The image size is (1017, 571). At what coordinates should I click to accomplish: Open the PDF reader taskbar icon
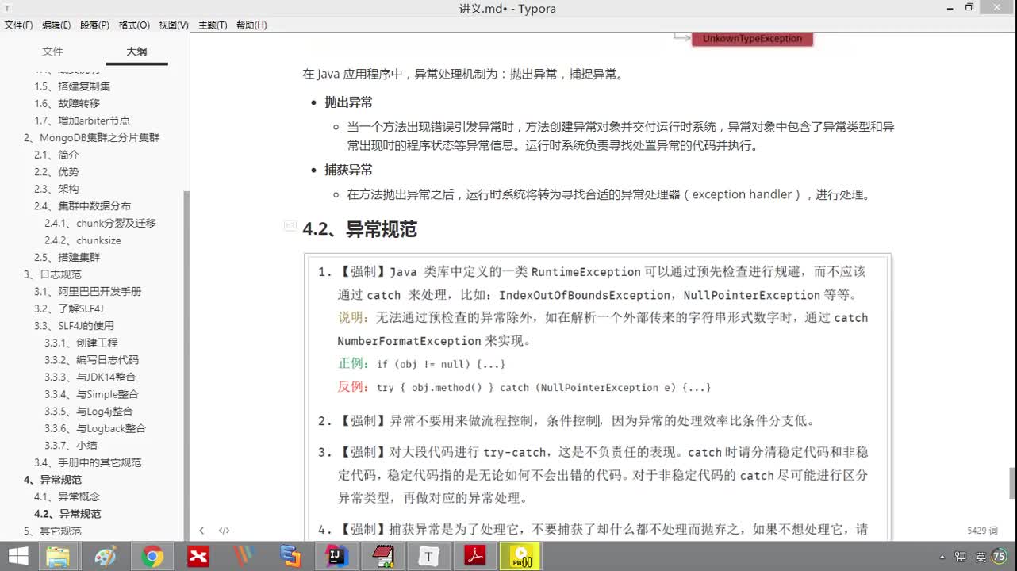pos(475,557)
